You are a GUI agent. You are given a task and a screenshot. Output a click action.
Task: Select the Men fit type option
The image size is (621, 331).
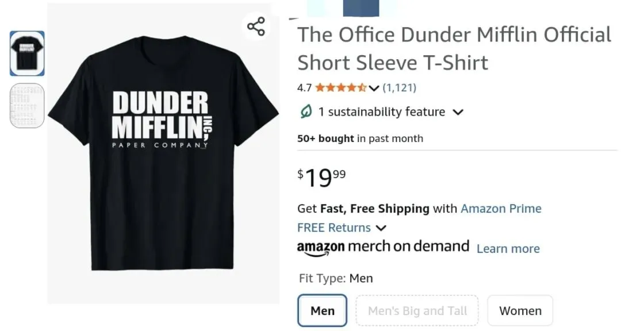pos(322,310)
